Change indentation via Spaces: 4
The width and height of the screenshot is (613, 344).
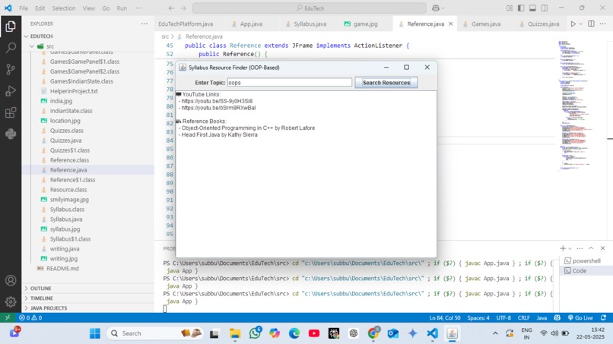click(478, 318)
